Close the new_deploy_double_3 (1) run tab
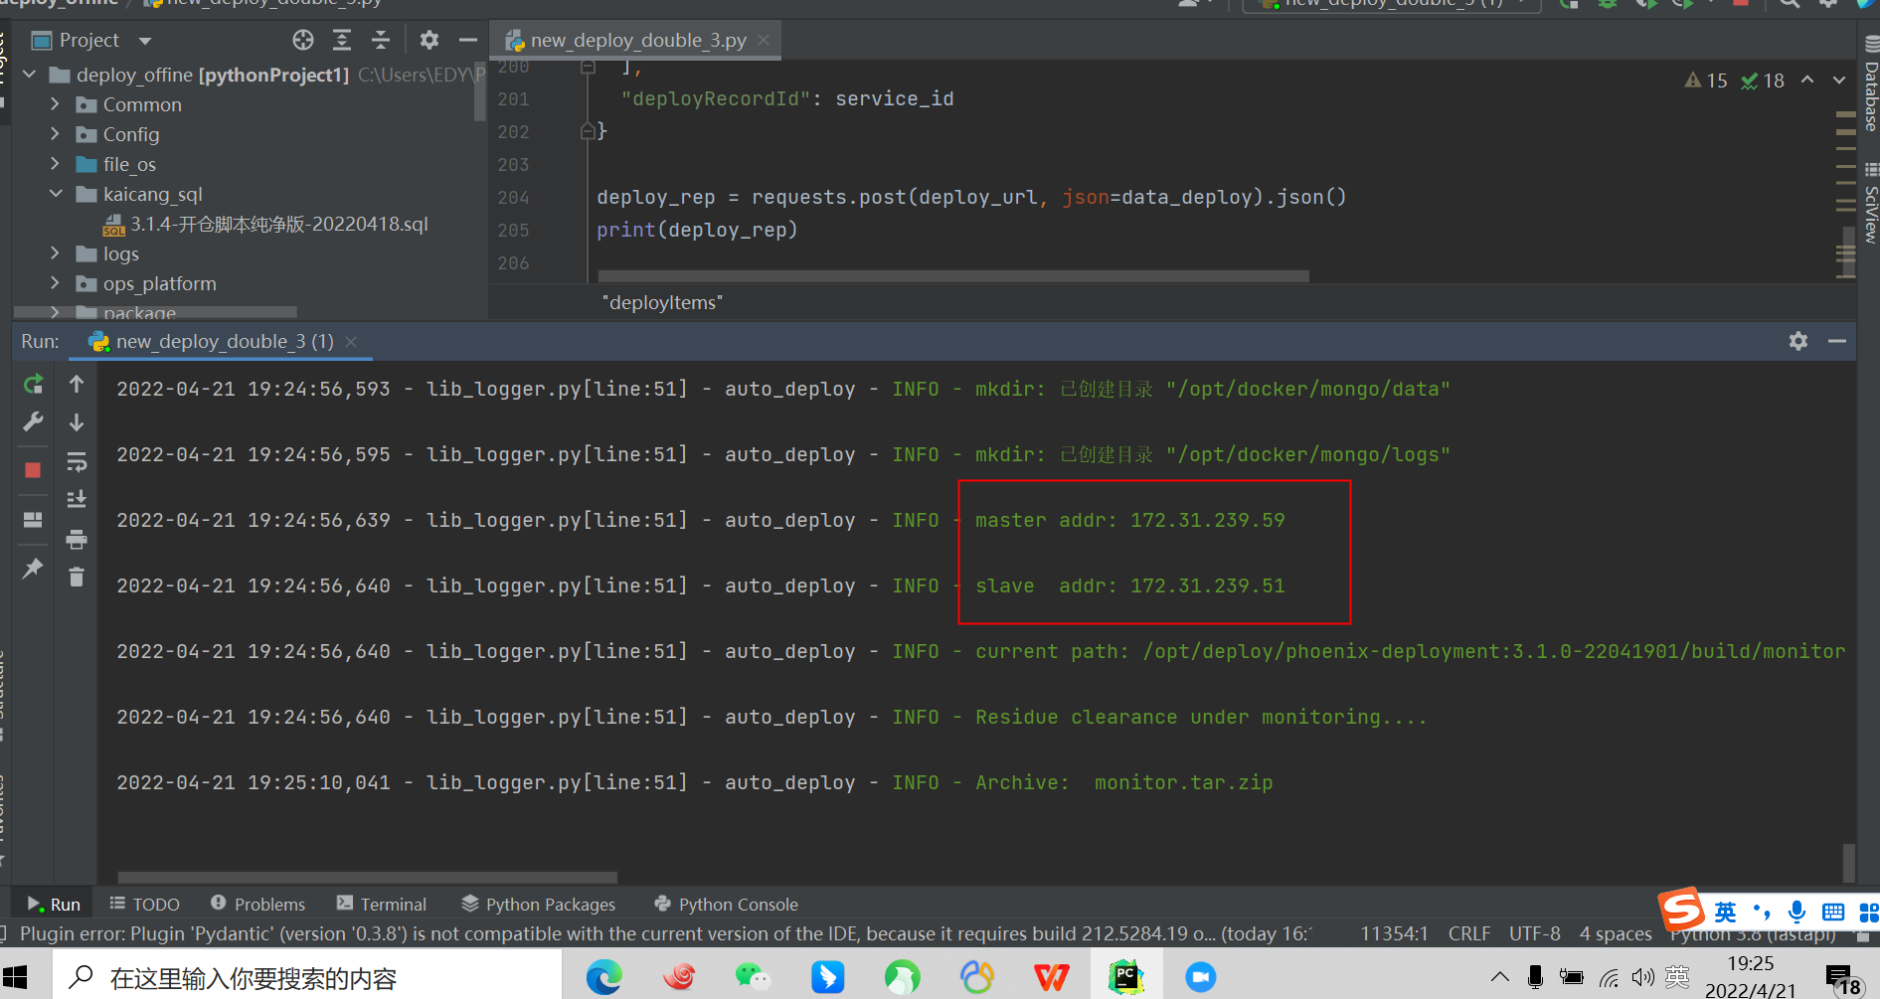The height and width of the screenshot is (999, 1880). coord(350,341)
